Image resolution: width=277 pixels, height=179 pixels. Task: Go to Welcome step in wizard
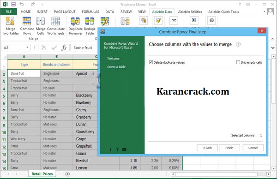coord(113,59)
